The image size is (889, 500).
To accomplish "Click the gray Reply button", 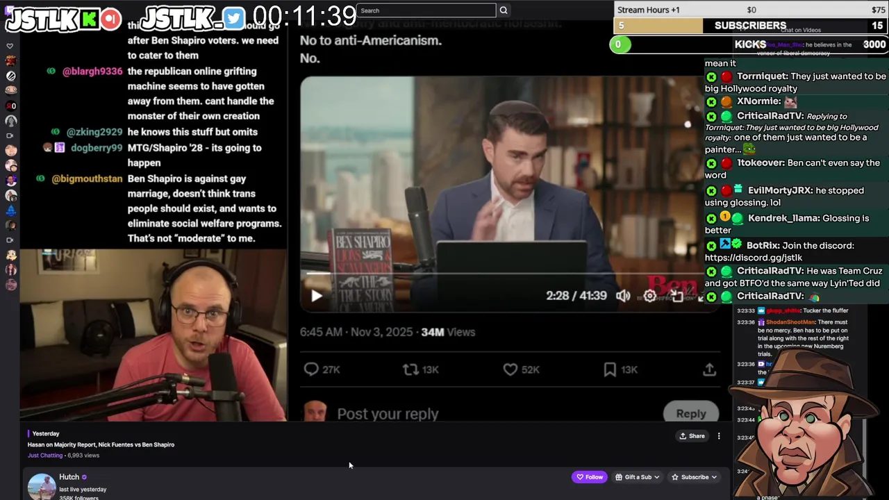I will [691, 413].
